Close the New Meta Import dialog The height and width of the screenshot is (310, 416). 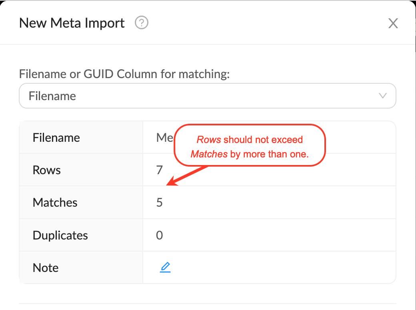coord(393,24)
